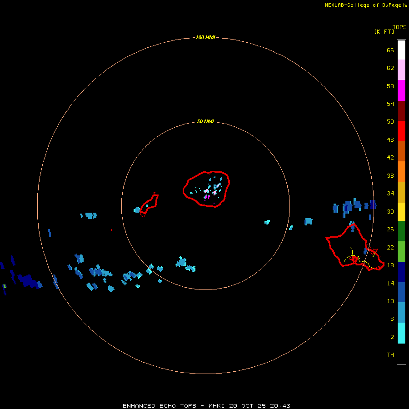Click the dark green 26 kft swatch

coord(401,231)
